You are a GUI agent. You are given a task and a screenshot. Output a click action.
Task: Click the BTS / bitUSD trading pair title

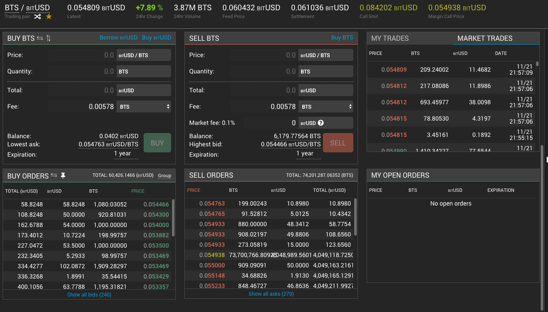tap(27, 8)
